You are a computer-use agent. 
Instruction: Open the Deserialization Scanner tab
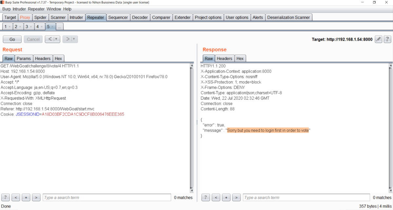(x=289, y=17)
